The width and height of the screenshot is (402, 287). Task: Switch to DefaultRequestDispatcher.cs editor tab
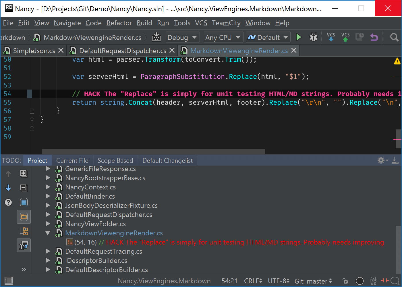(x=123, y=51)
